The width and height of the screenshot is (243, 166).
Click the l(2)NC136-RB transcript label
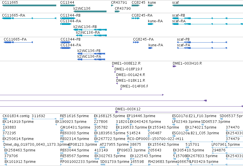coord(85,27)
